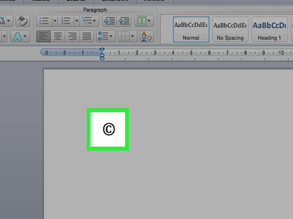Click the text effects outlined A
This screenshot has width=293, height=219.
(x=18, y=36)
